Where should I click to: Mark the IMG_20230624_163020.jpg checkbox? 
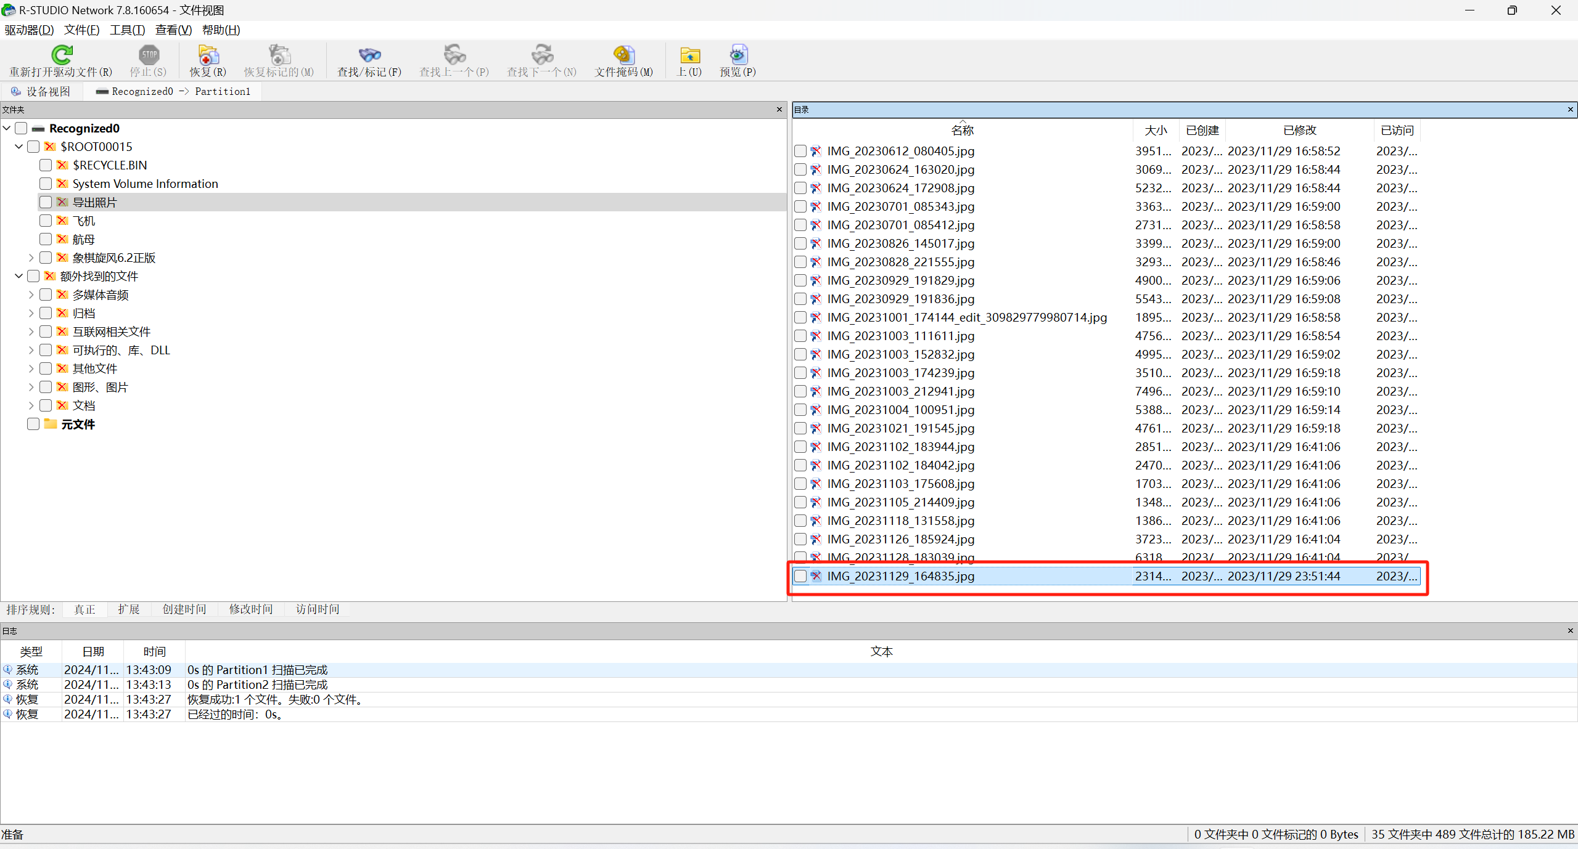click(800, 169)
